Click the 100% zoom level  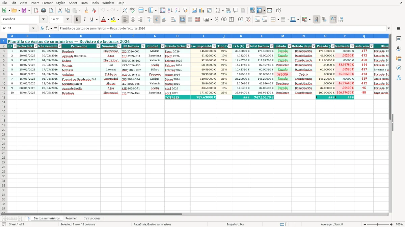pyautogui.click(x=399, y=224)
